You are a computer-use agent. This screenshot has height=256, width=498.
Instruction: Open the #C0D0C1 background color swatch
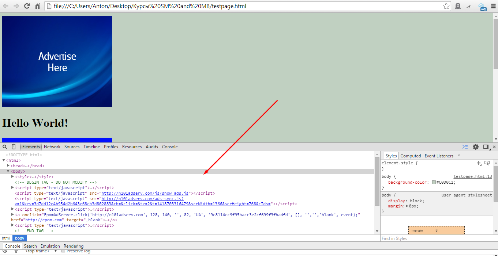434,182
